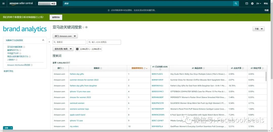
Task: Click info icon under #1 已点击的 ASIN header
Action: (160, 69)
